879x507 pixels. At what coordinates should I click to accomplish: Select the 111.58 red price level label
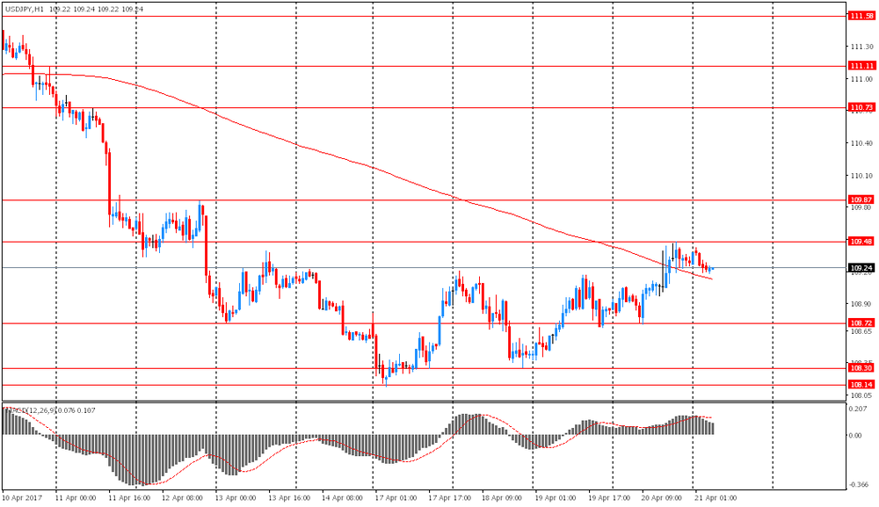click(x=861, y=16)
